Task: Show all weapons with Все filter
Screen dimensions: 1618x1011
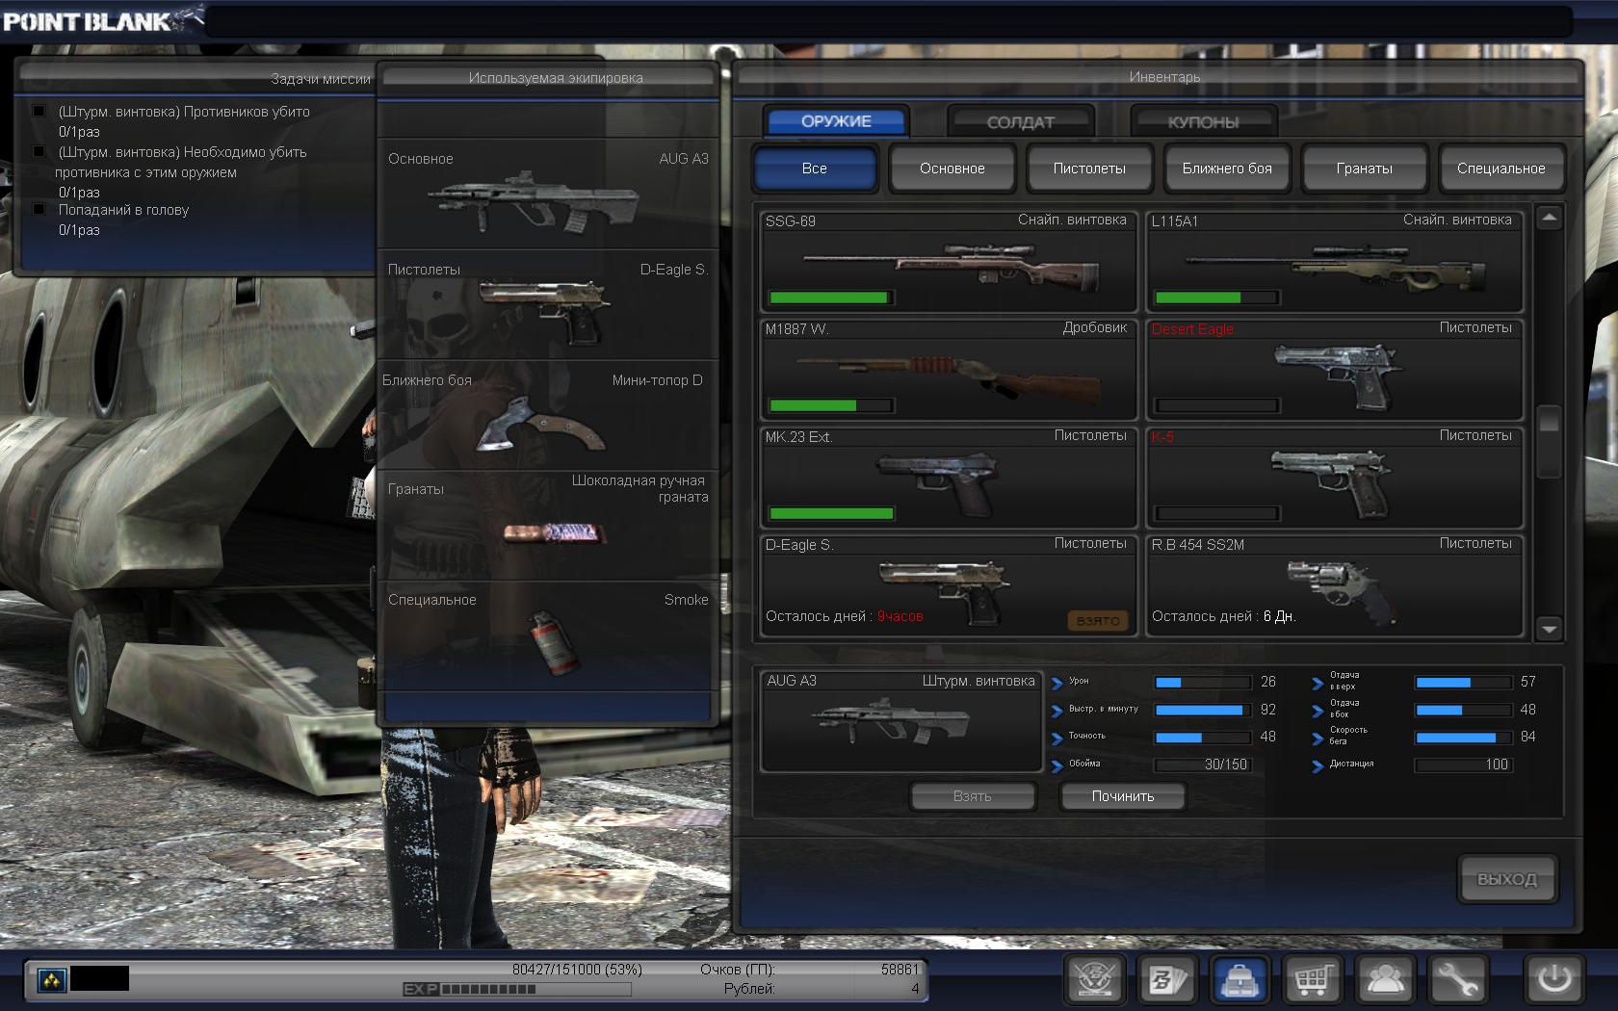Action: pyautogui.click(x=815, y=168)
